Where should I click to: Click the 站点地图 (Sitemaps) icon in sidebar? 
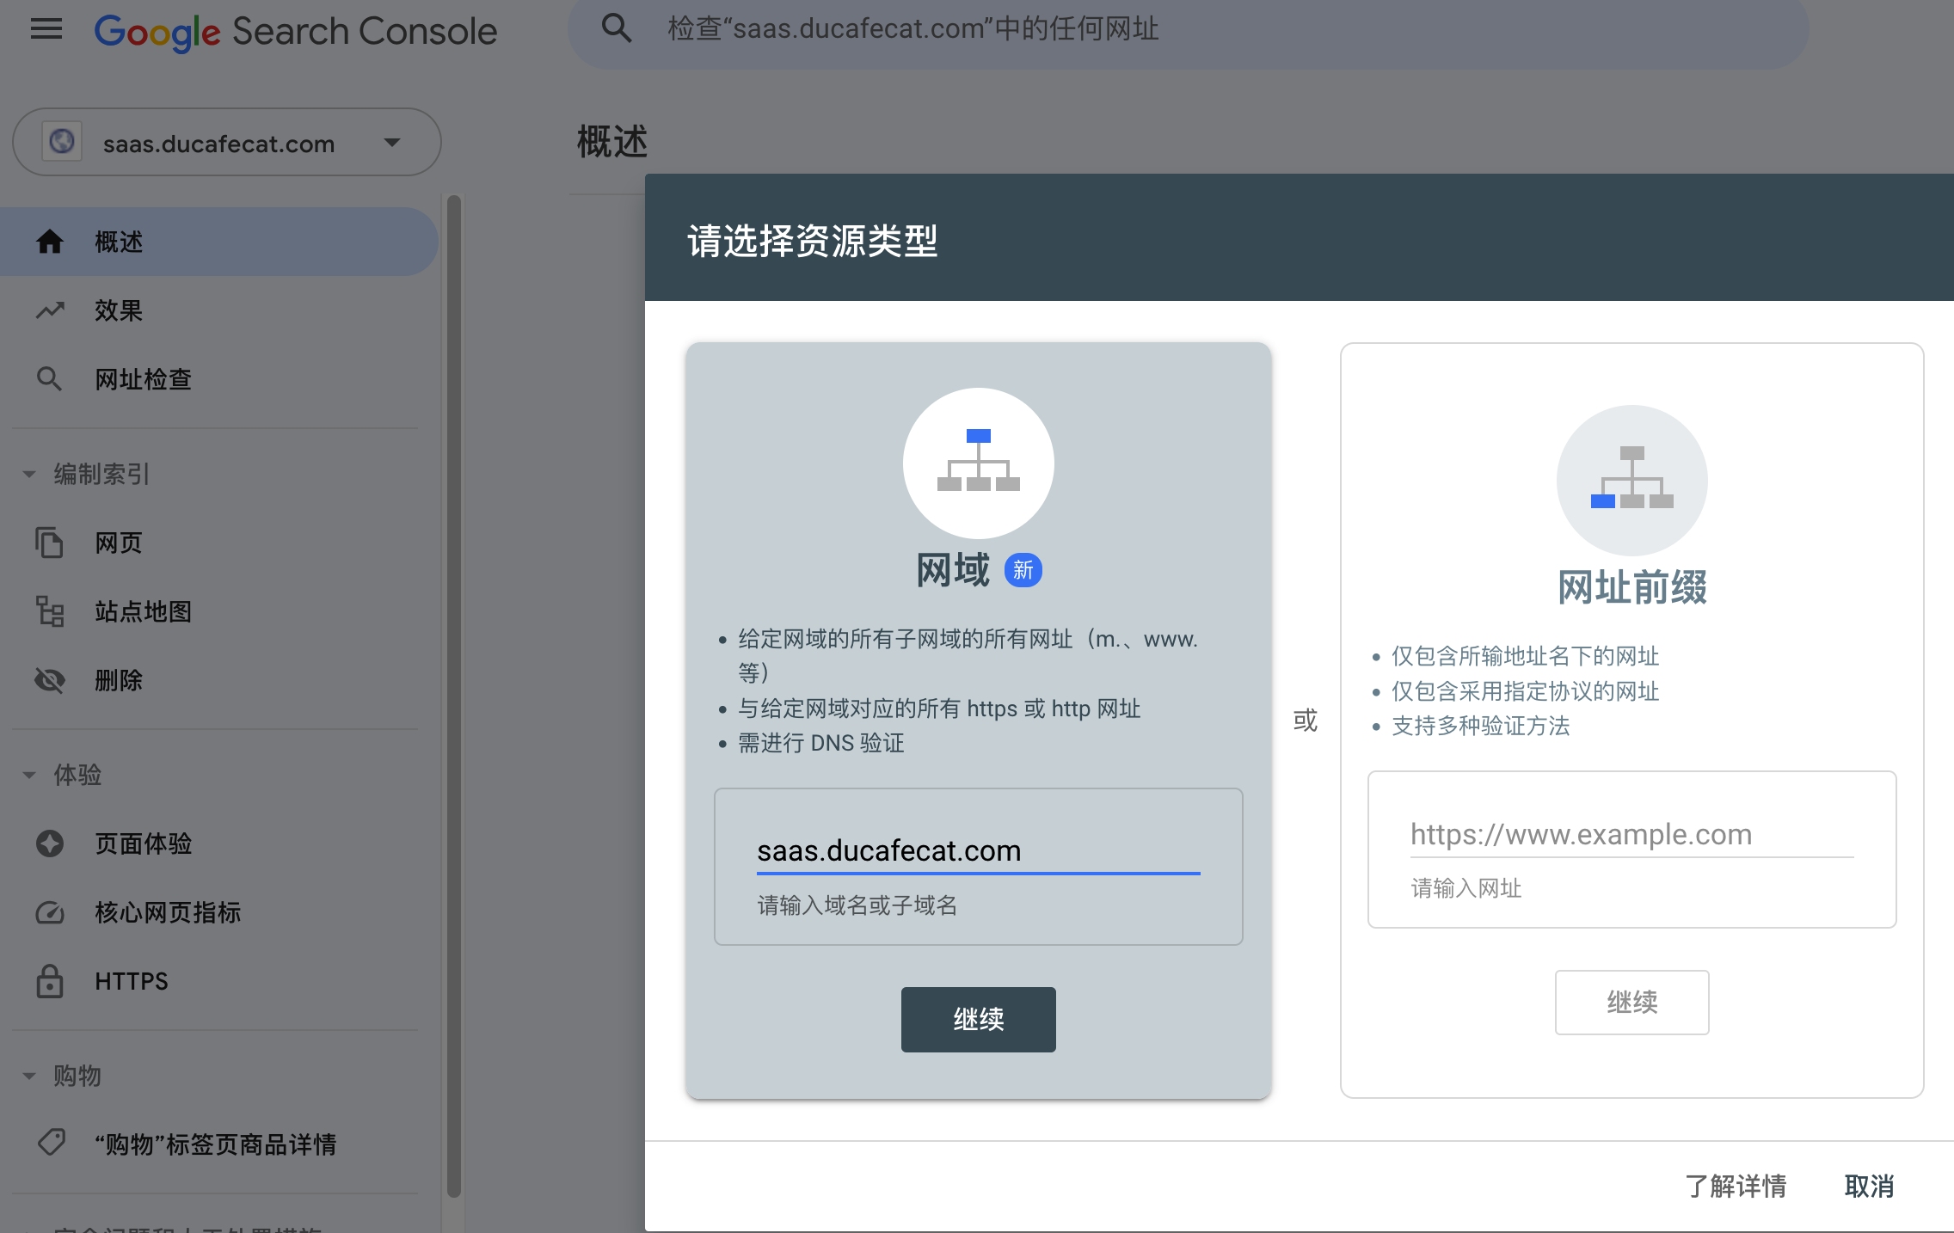click(x=50, y=610)
